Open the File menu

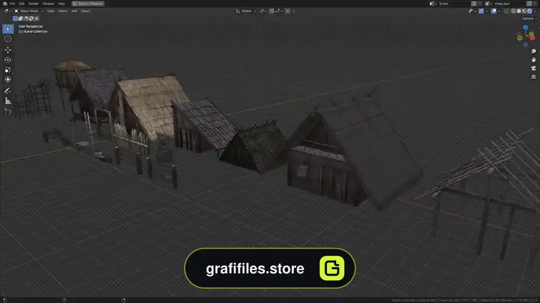(12, 3)
